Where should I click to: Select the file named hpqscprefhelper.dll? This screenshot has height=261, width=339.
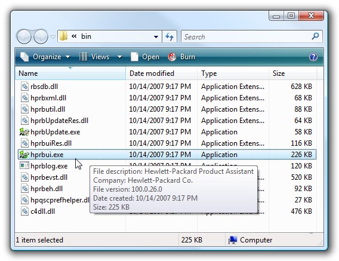[x=60, y=200]
